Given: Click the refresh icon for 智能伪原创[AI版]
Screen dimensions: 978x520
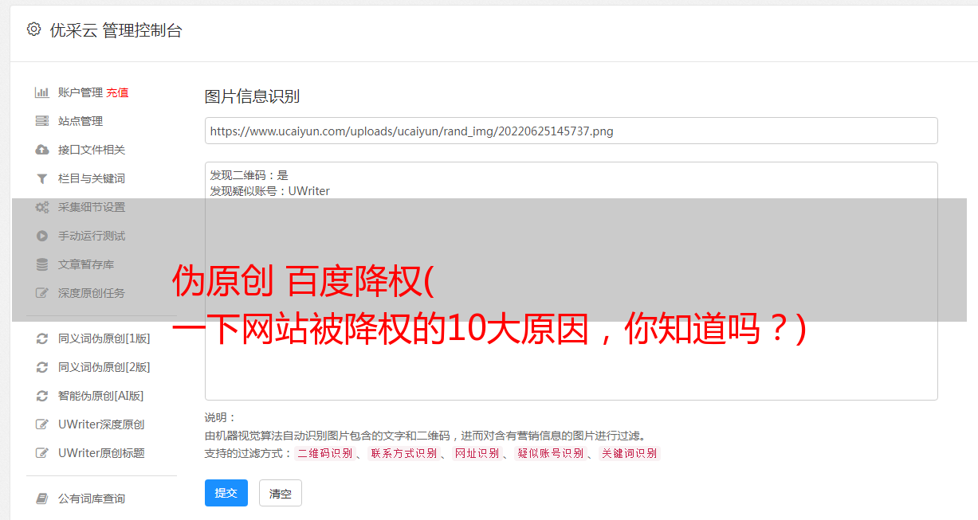Looking at the screenshot, I should [x=42, y=396].
